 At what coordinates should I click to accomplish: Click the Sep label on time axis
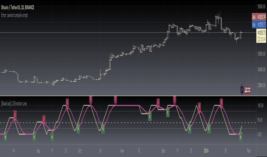(x=38, y=151)
